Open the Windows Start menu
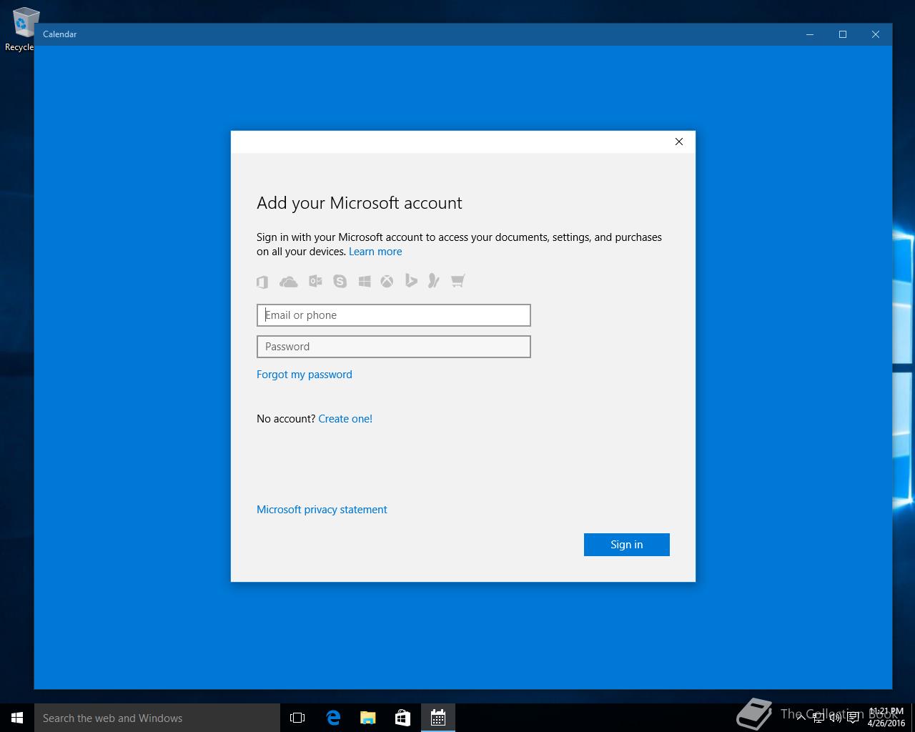915x732 pixels. (x=17, y=718)
